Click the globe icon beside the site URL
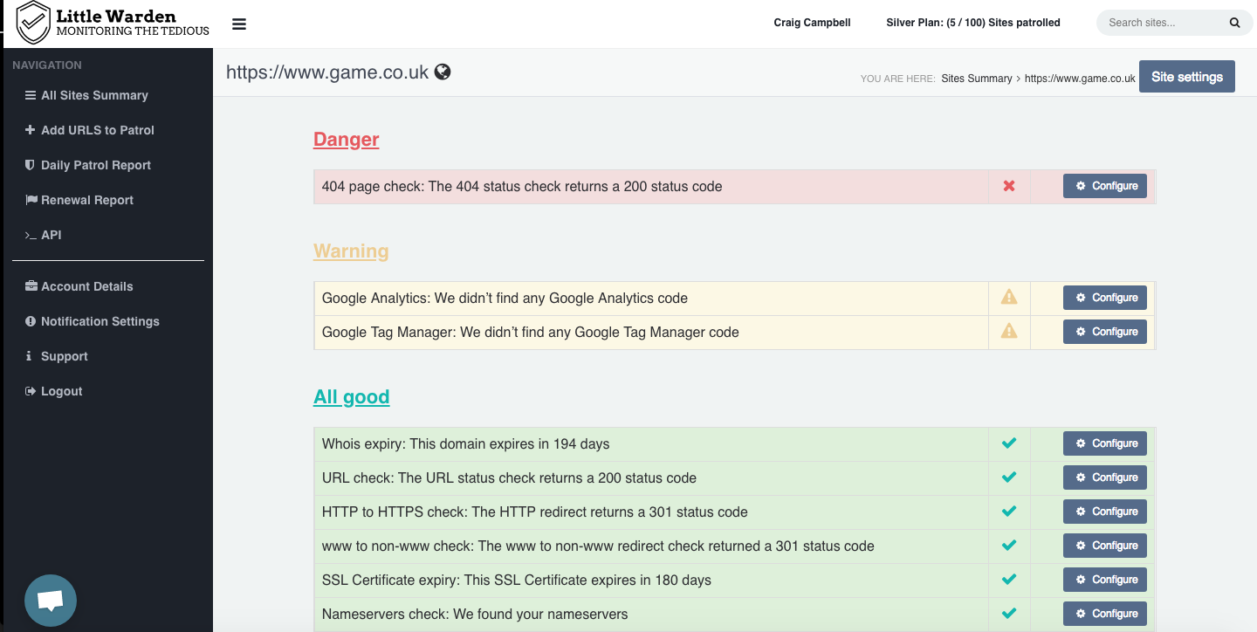Screen dimensions: 1257x632 (x=443, y=72)
